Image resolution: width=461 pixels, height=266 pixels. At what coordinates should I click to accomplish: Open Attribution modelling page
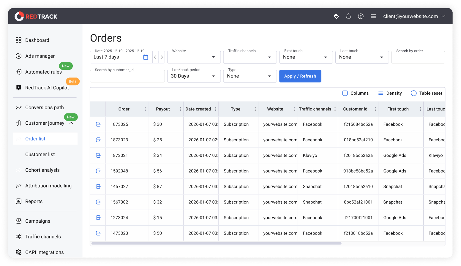pos(48,186)
